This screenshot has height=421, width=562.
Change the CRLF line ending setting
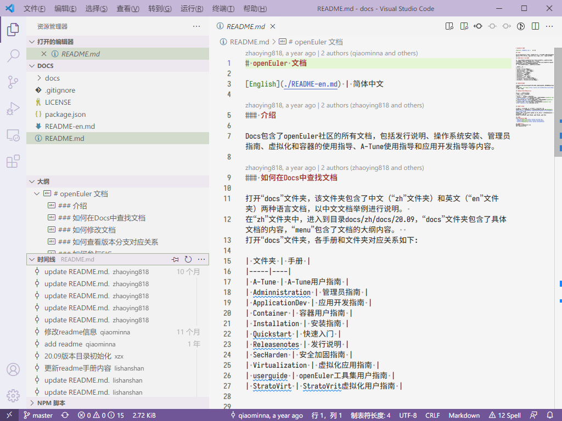tap(432, 416)
